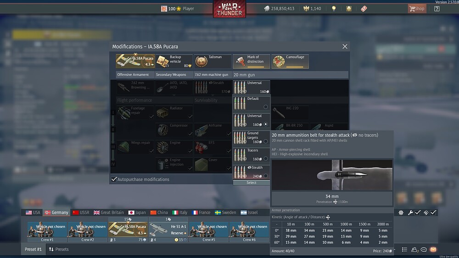This screenshot has width=459, height=258.
Task: Click the Stealth belt ammo icon
Action: [240, 172]
